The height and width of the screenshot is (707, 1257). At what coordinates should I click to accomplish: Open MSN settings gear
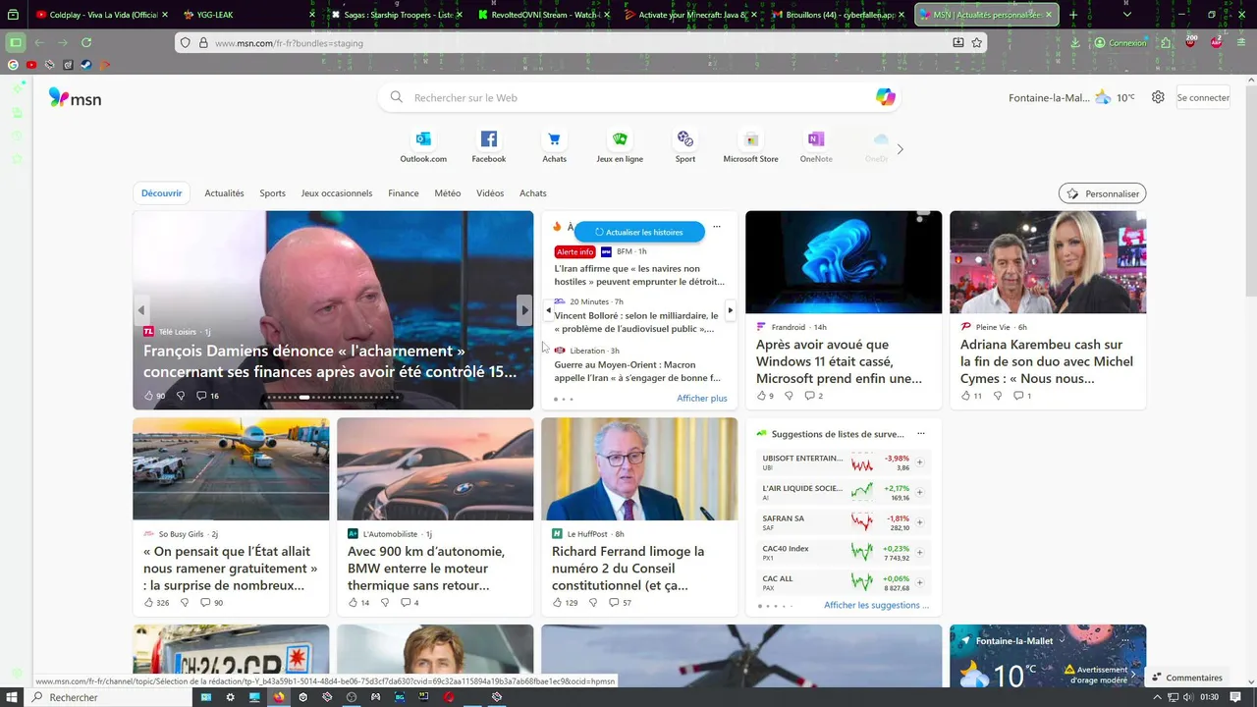pyautogui.click(x=1158, y=97)
